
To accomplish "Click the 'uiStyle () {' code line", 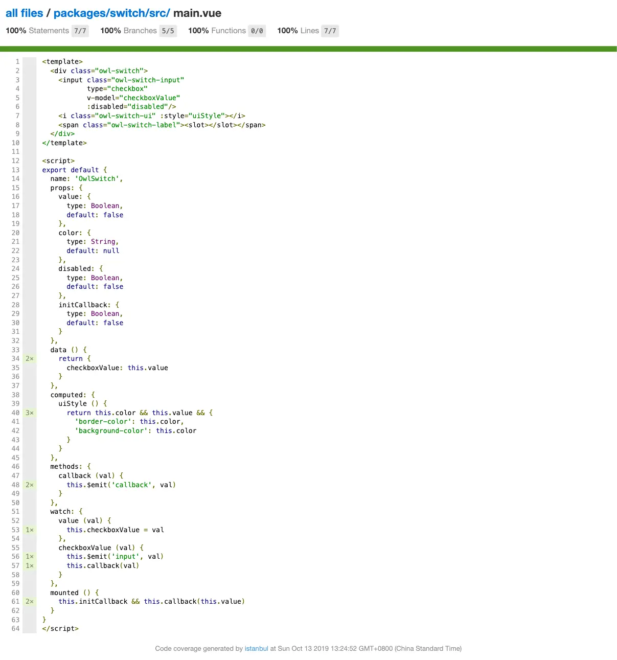I will click(x=83, y=403).
